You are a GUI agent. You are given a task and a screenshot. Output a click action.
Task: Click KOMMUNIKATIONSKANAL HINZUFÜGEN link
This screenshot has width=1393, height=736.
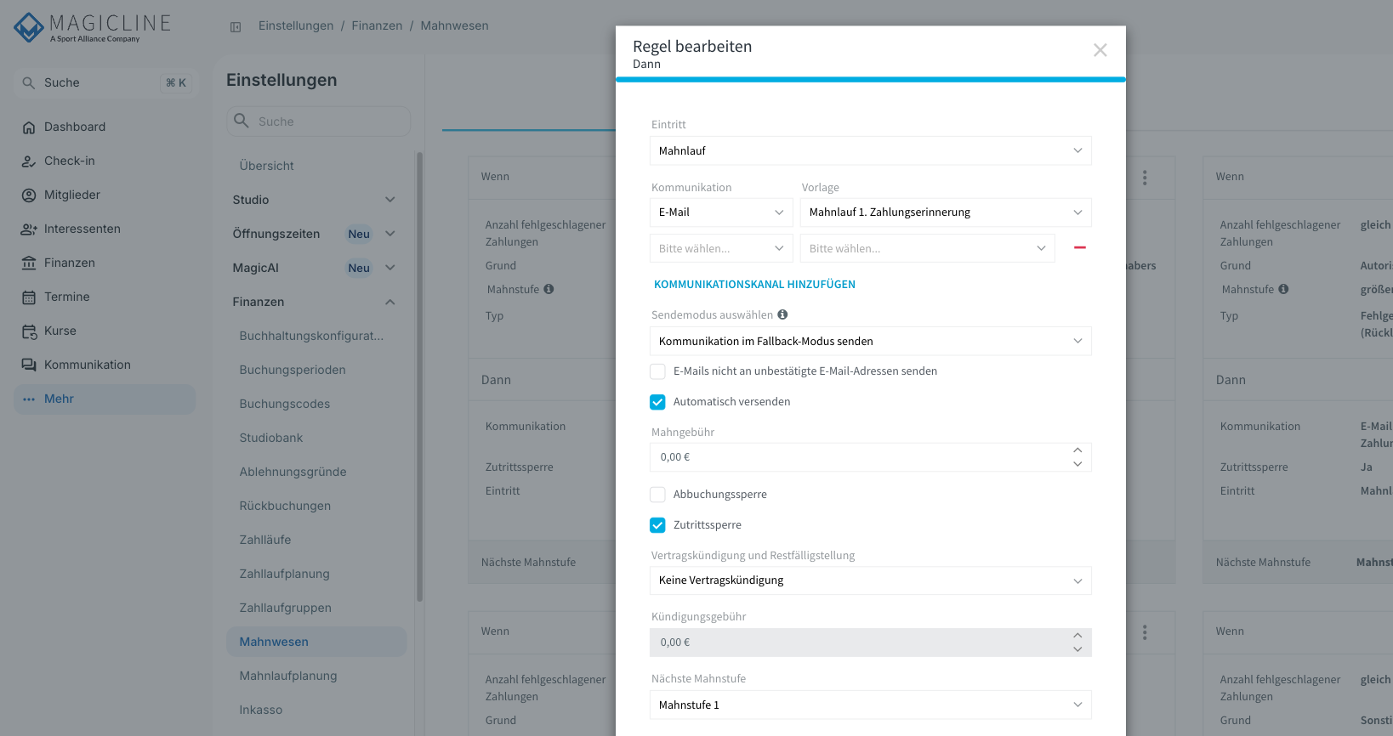[754, 285]
